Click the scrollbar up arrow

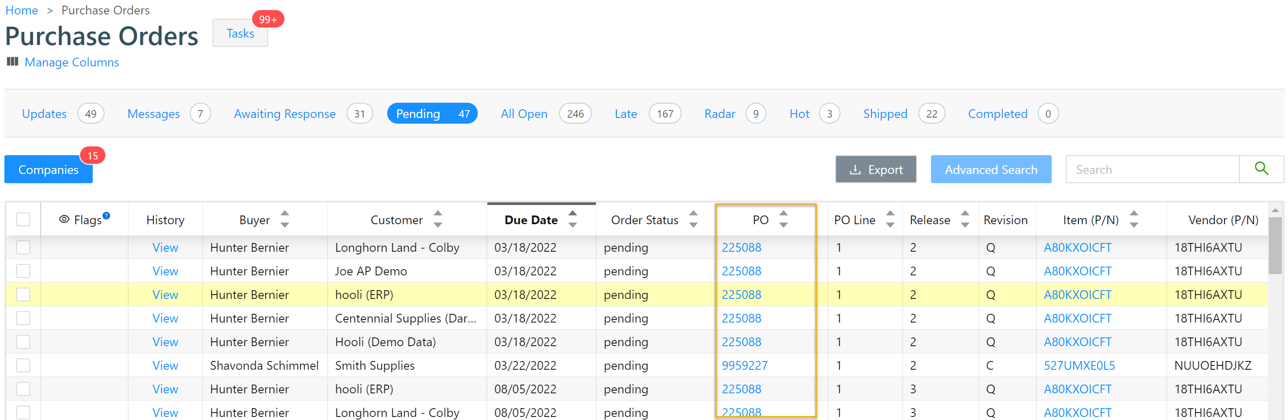point(1274,210)
